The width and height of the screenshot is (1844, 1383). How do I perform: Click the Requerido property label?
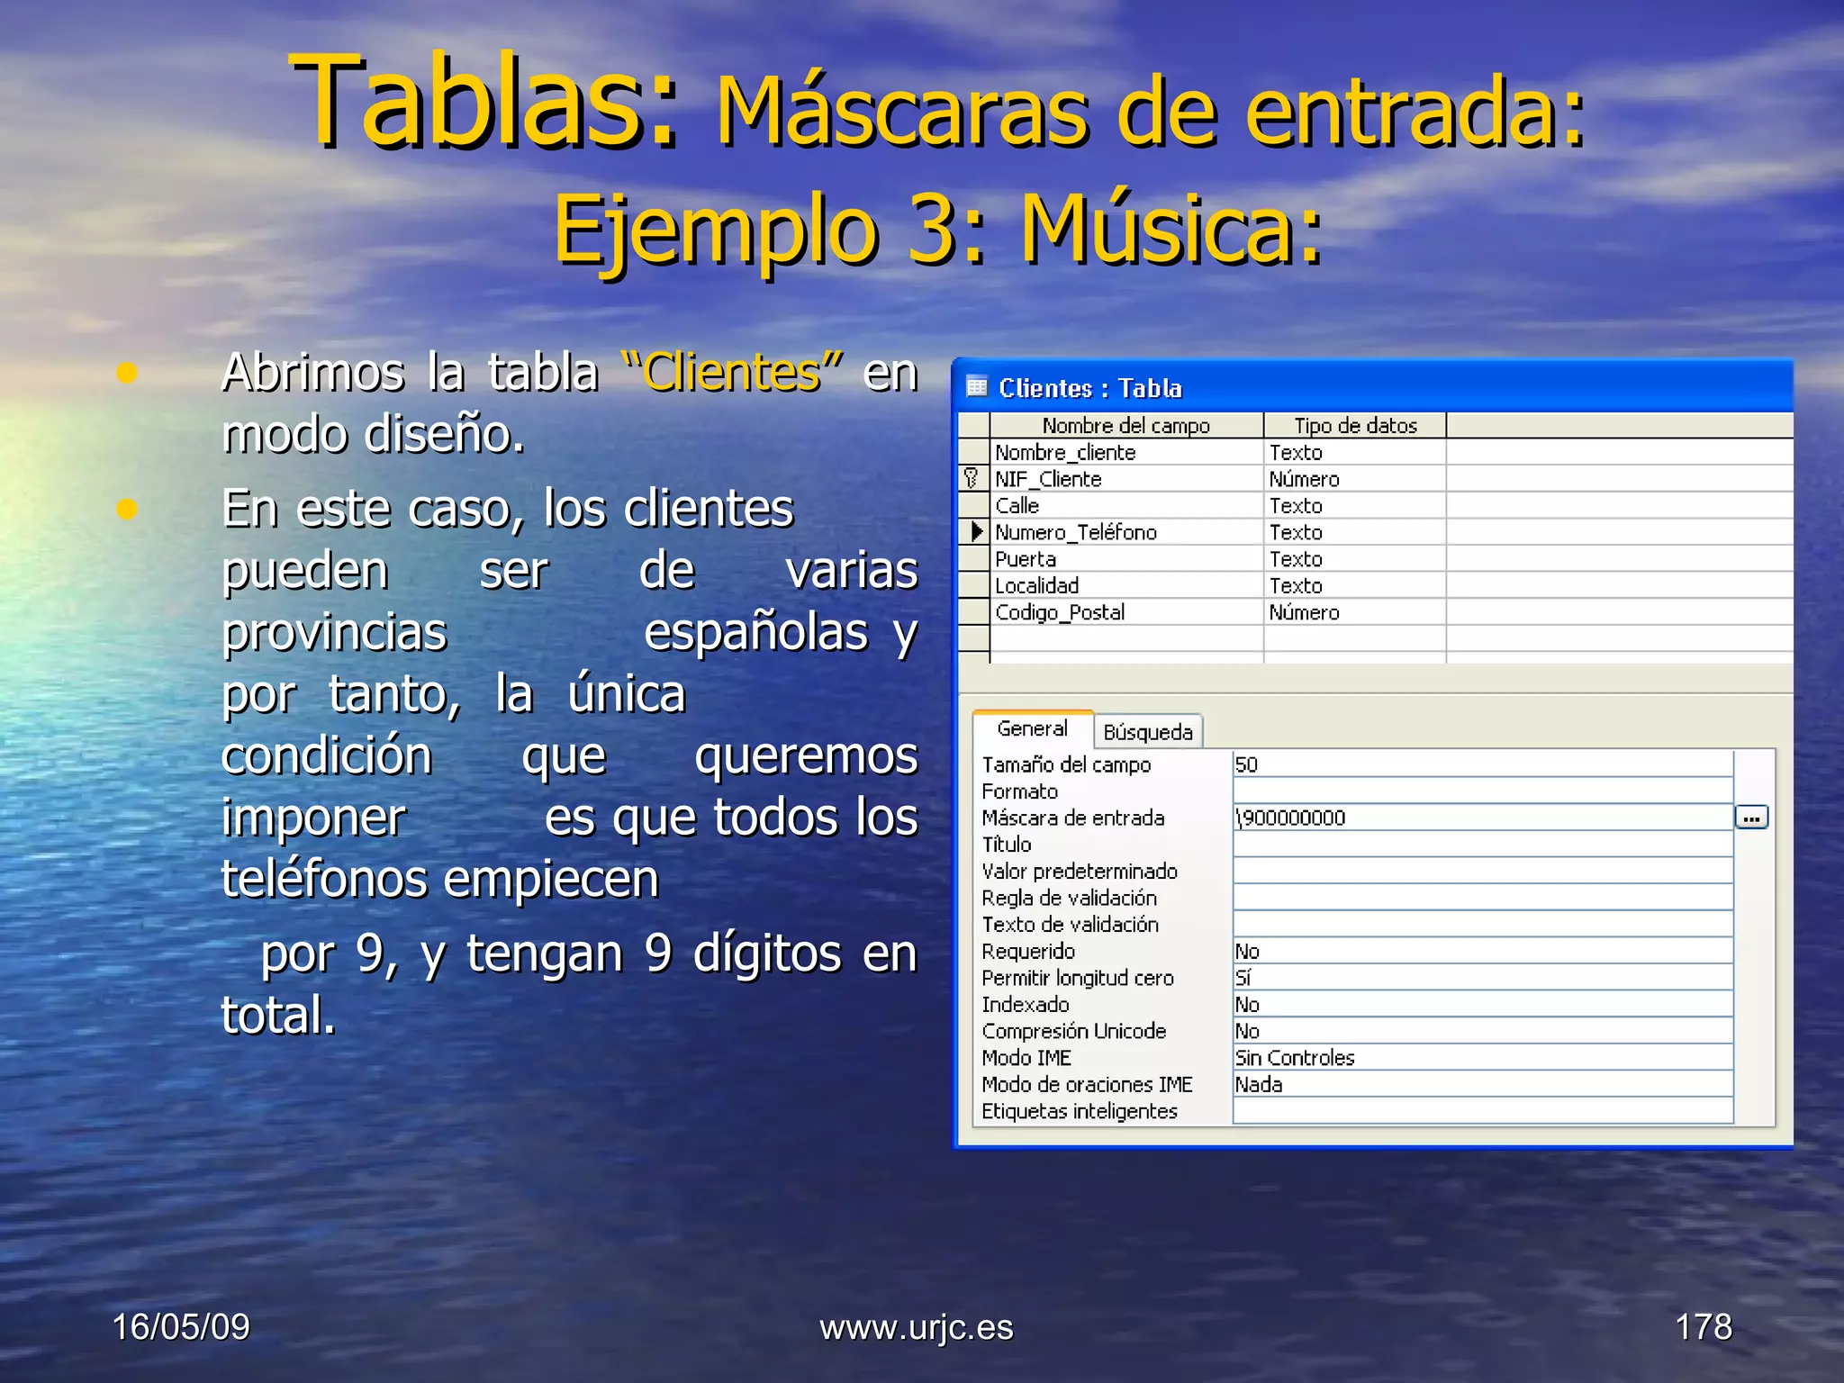click(1028, 951)
